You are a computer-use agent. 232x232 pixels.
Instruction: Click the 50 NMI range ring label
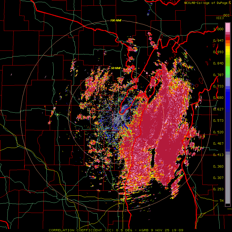116,68
